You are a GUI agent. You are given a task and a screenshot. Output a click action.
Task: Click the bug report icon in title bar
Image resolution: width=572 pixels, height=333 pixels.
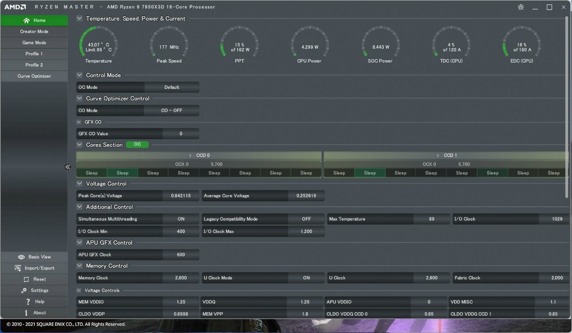click(521, 7)
